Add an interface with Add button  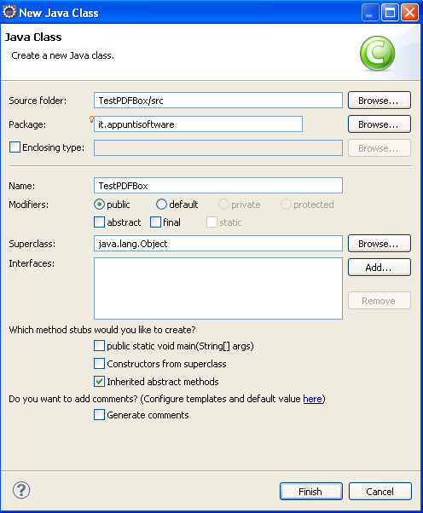tap(380, 268)
